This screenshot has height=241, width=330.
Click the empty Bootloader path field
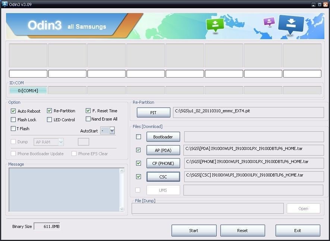(x=254, y=137)
